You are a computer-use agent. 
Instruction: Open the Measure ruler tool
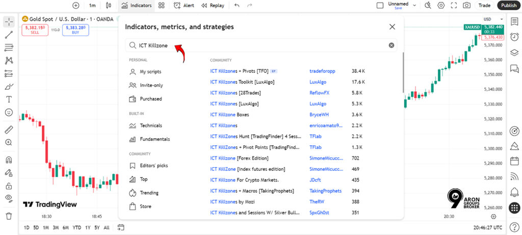pyautogui.click(x=9, y=129)
